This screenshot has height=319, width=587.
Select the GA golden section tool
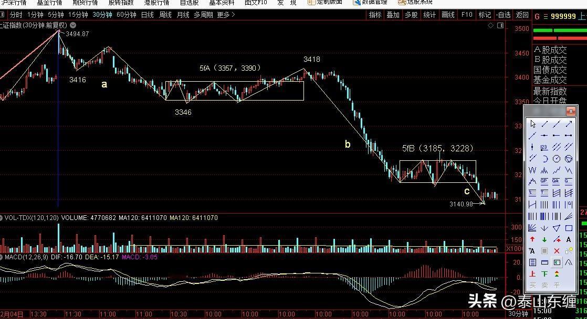[x=557, y=182]
